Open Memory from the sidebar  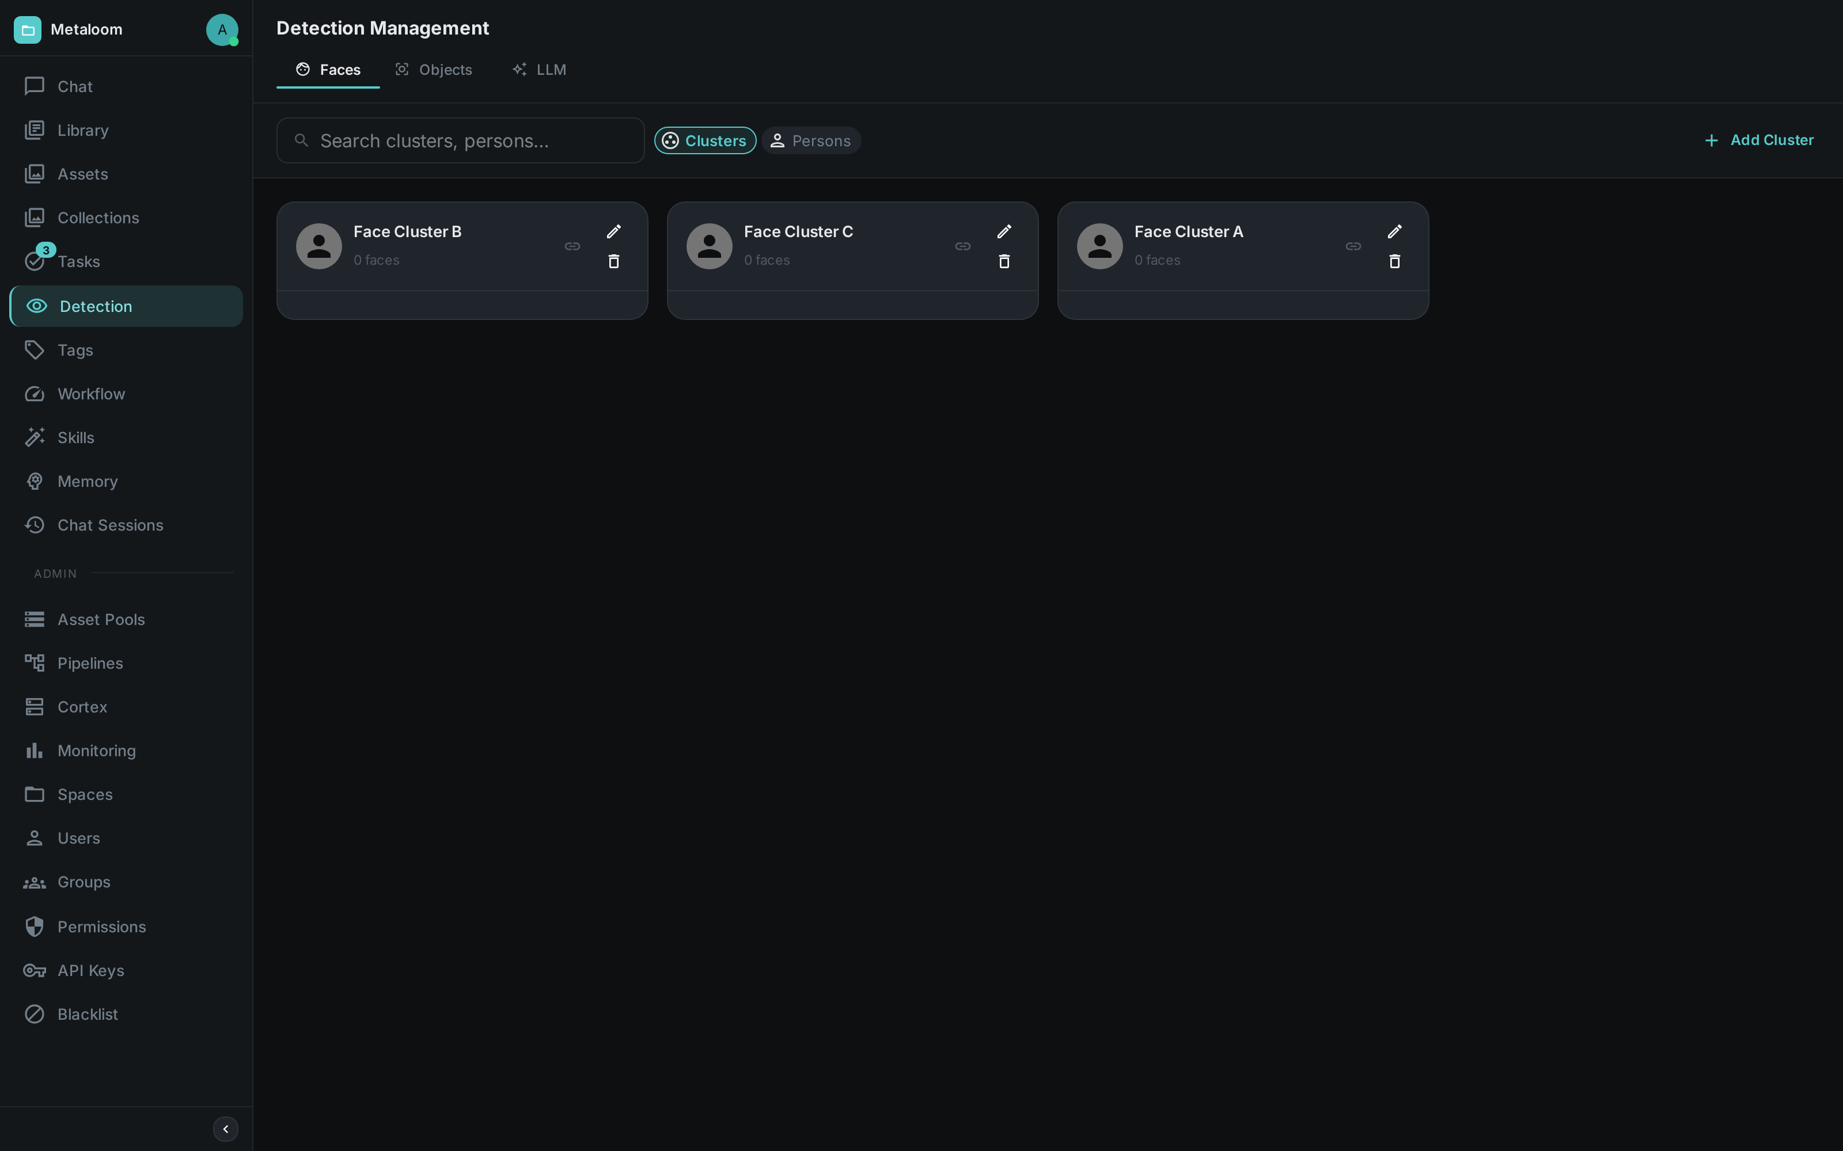(x=126, y=482)
